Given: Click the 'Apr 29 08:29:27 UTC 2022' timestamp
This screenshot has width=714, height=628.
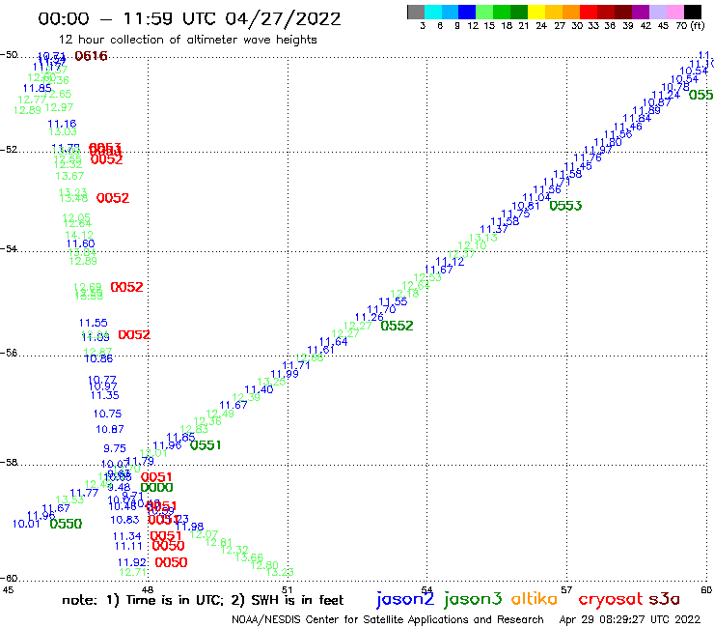Looking at the screenshot, I should [630, 619].
